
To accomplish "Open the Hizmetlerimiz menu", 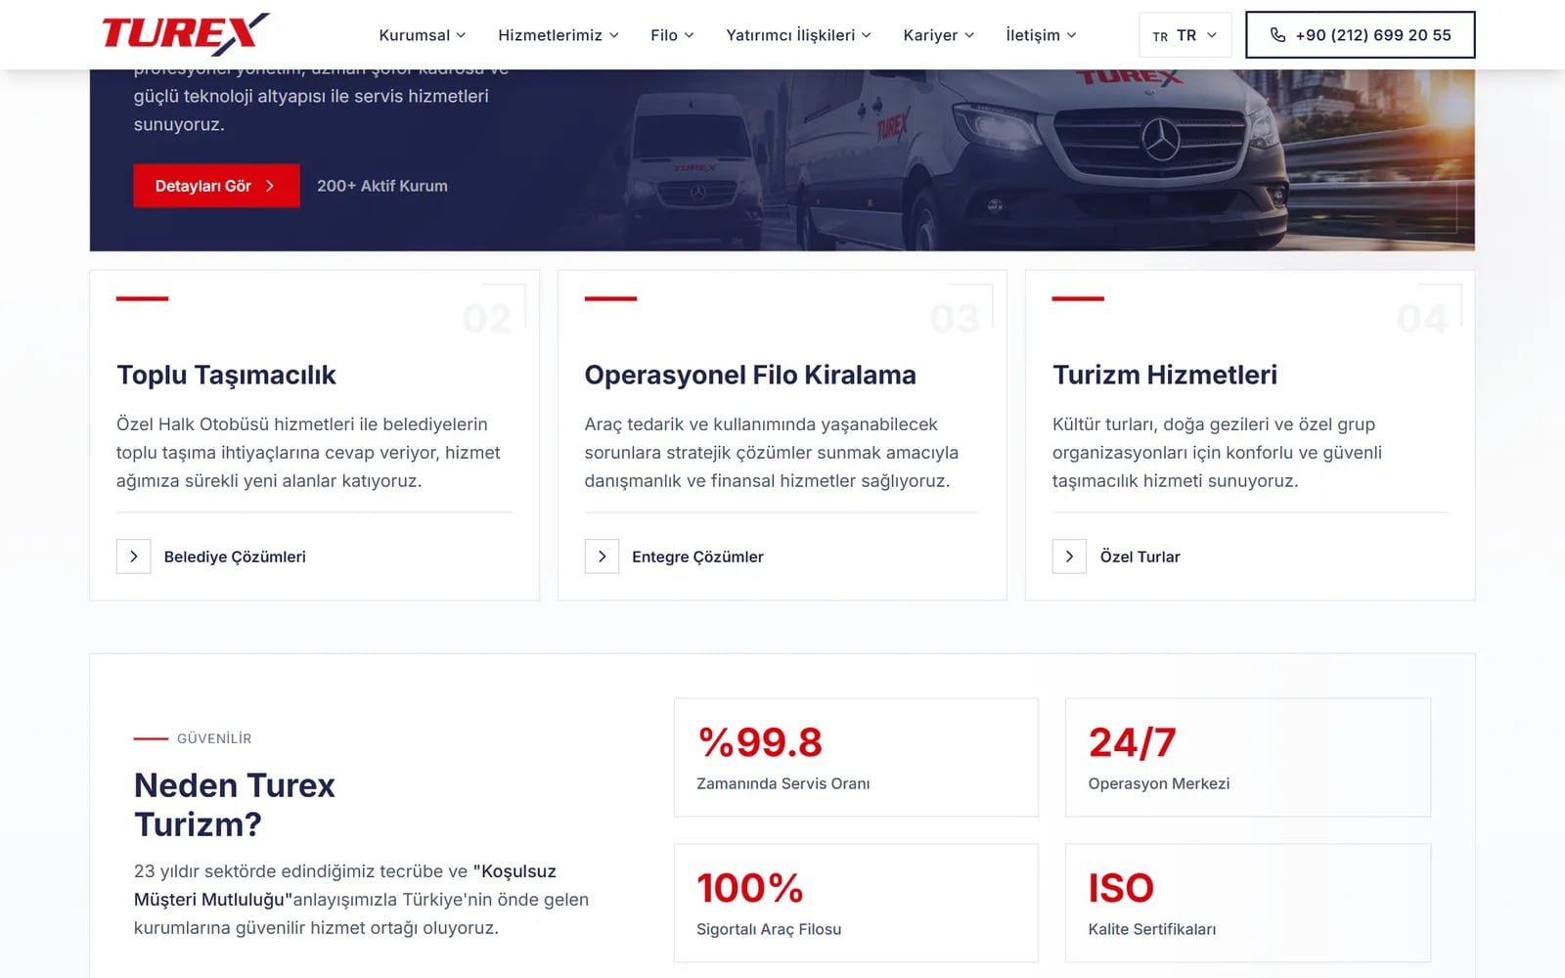I will pyautogui.click(x=559, y=35).
